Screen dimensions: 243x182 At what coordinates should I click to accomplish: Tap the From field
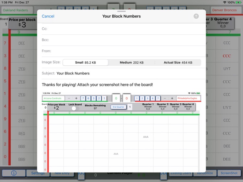coord(124,51)
